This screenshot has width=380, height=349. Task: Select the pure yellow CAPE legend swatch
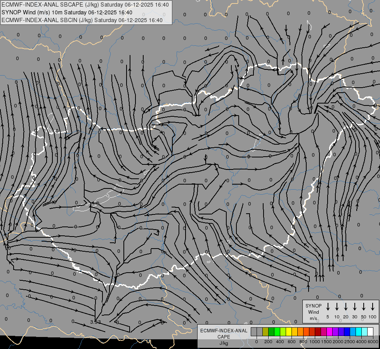point(289,332)
